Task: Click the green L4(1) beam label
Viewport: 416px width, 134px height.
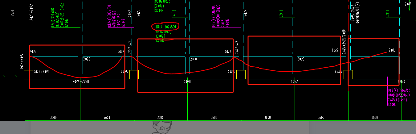Action: point(174,14)
